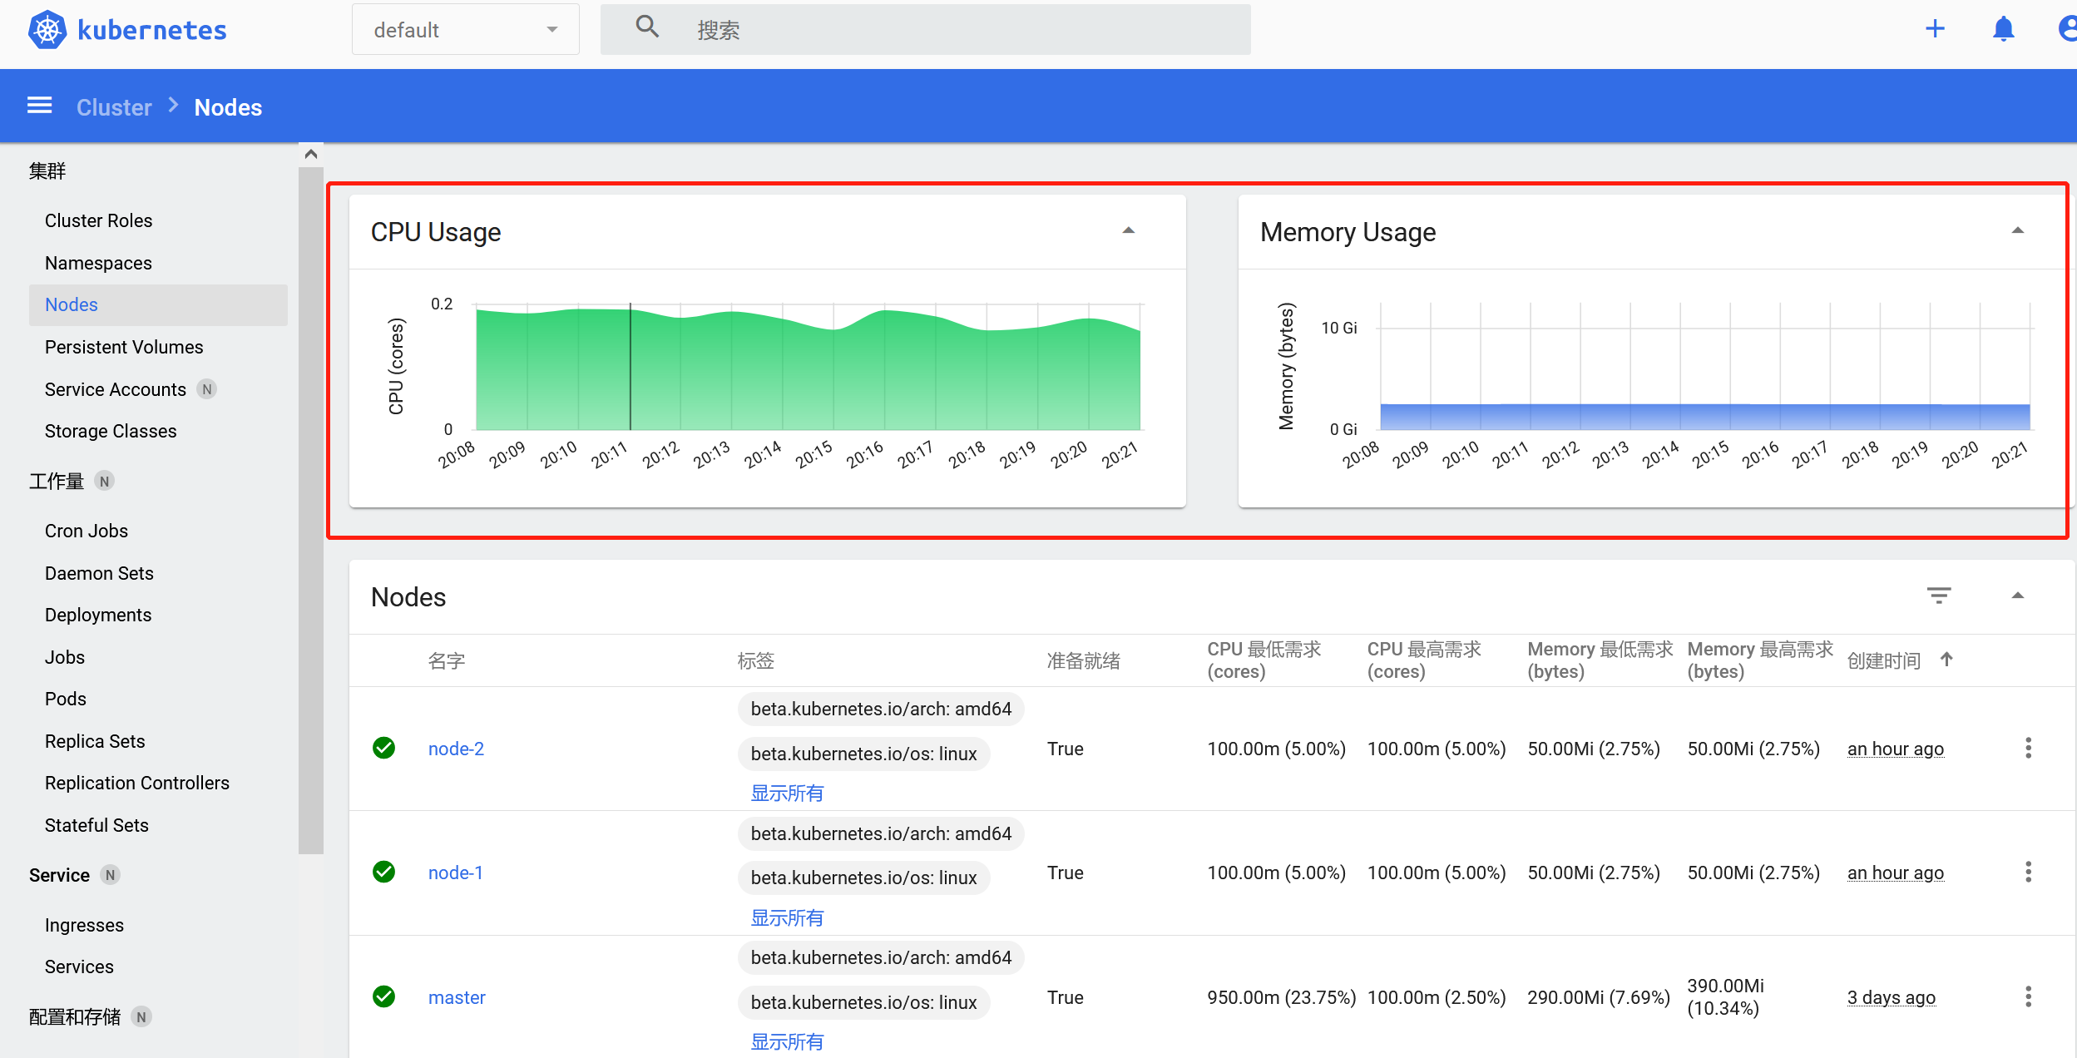This screenshot has height=1058, width=2077.
Task: Click the plus create resource icon
Action: point(1935,29)
